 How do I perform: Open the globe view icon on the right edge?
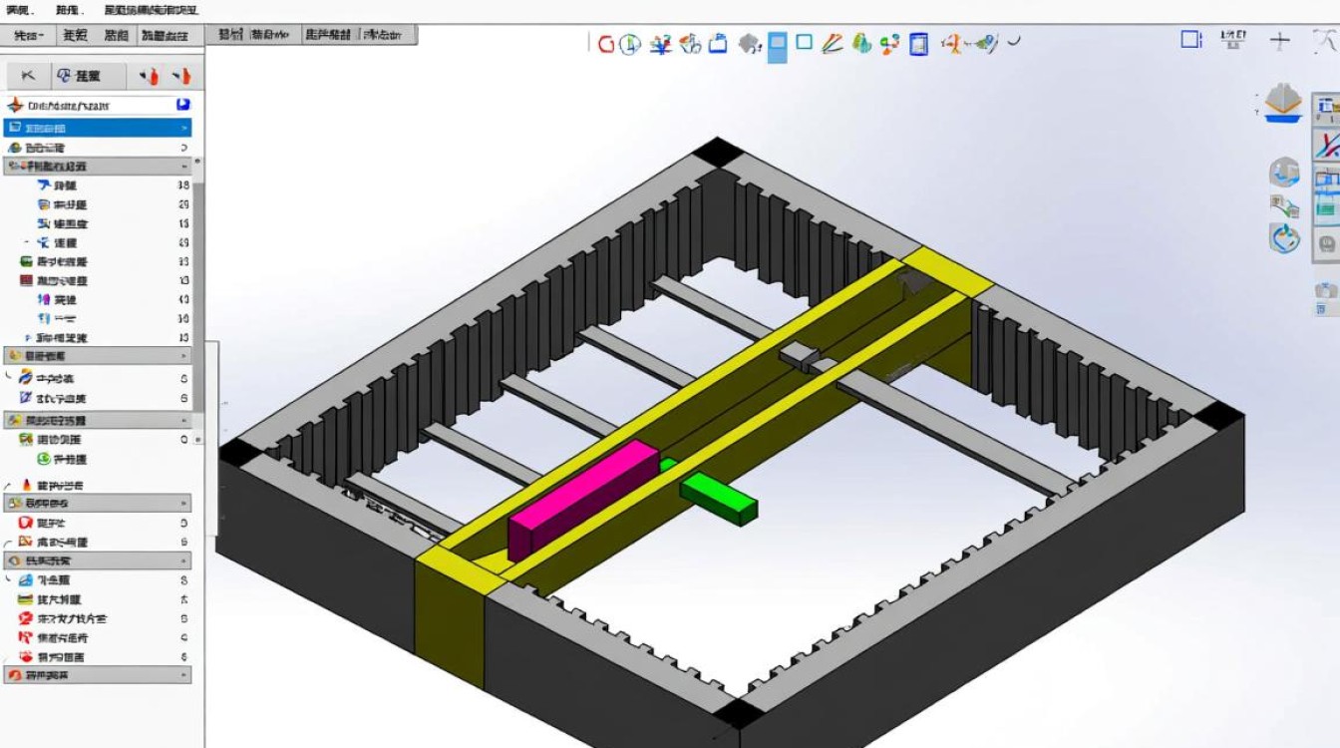tap(1284, 174)
